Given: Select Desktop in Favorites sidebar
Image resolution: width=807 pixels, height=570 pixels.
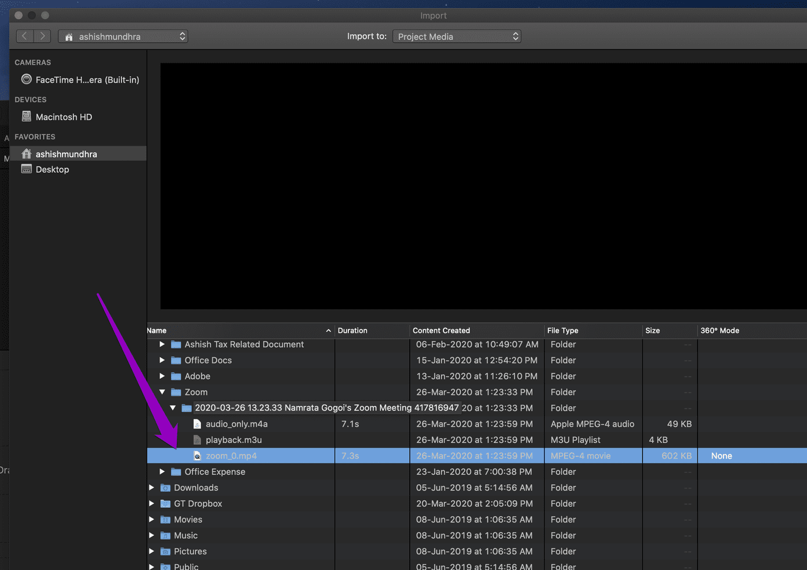Looking at the screenshot, I should (45, 169).
